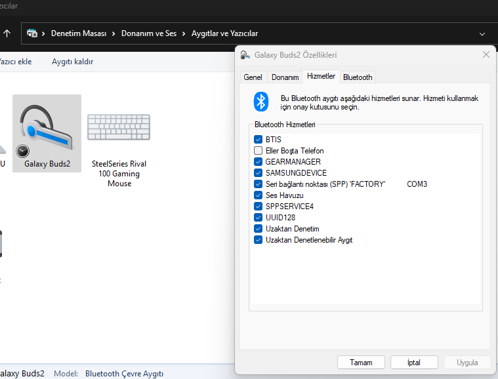Click the Bluetooth logo in the dialog
The height and width of the screenshot is (379, 498).
(261, 102)
